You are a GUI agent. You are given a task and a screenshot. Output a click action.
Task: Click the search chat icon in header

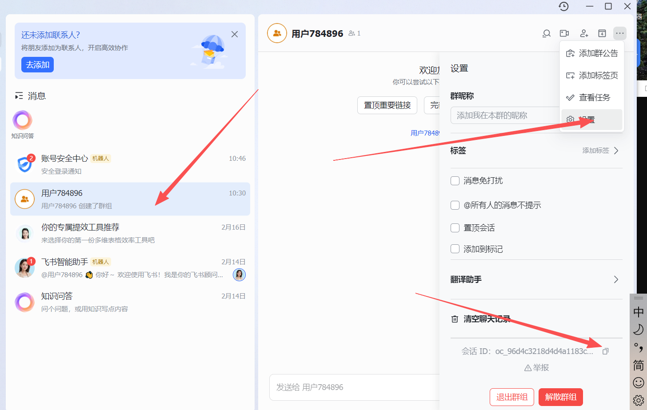[547, 33]
